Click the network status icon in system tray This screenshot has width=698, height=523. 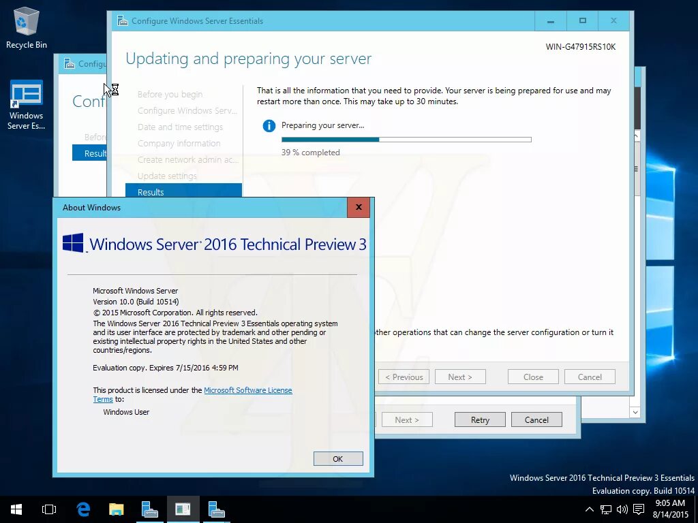click(605, 509)
